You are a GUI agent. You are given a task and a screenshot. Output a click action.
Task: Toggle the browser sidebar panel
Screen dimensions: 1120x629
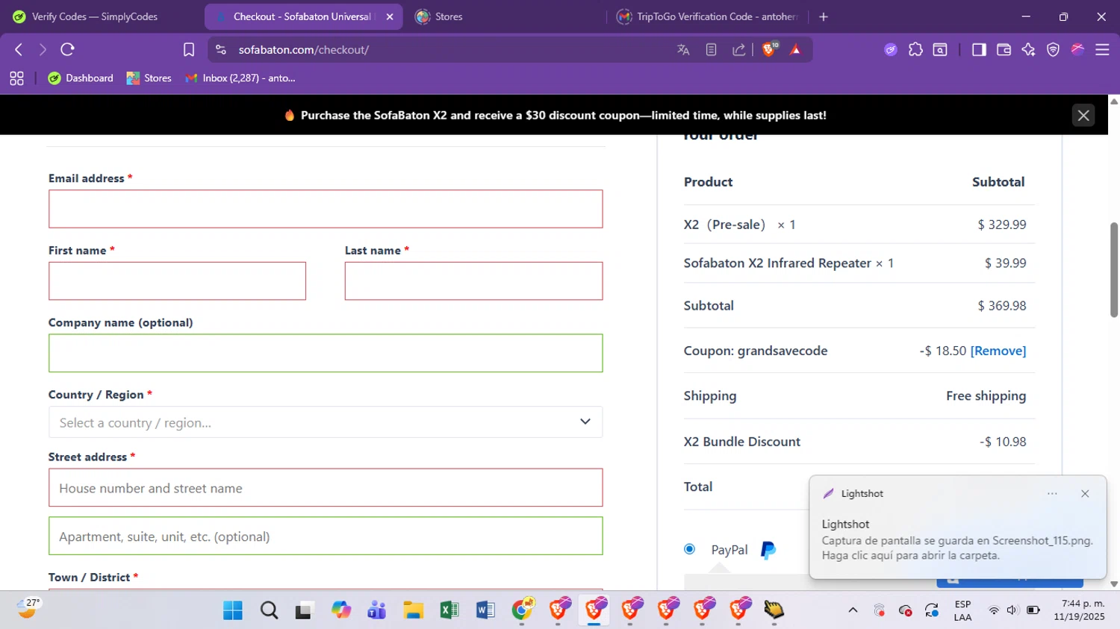(979, 49)
